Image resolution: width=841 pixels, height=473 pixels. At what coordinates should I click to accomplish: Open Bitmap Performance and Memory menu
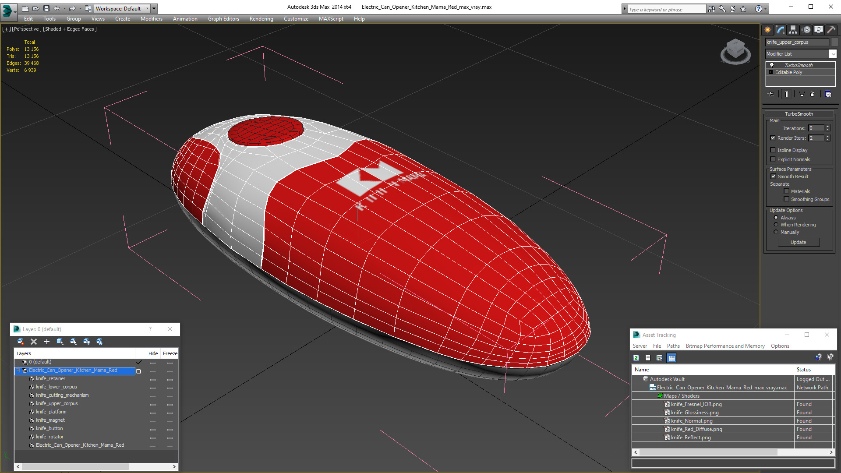(x=725, y=346)
